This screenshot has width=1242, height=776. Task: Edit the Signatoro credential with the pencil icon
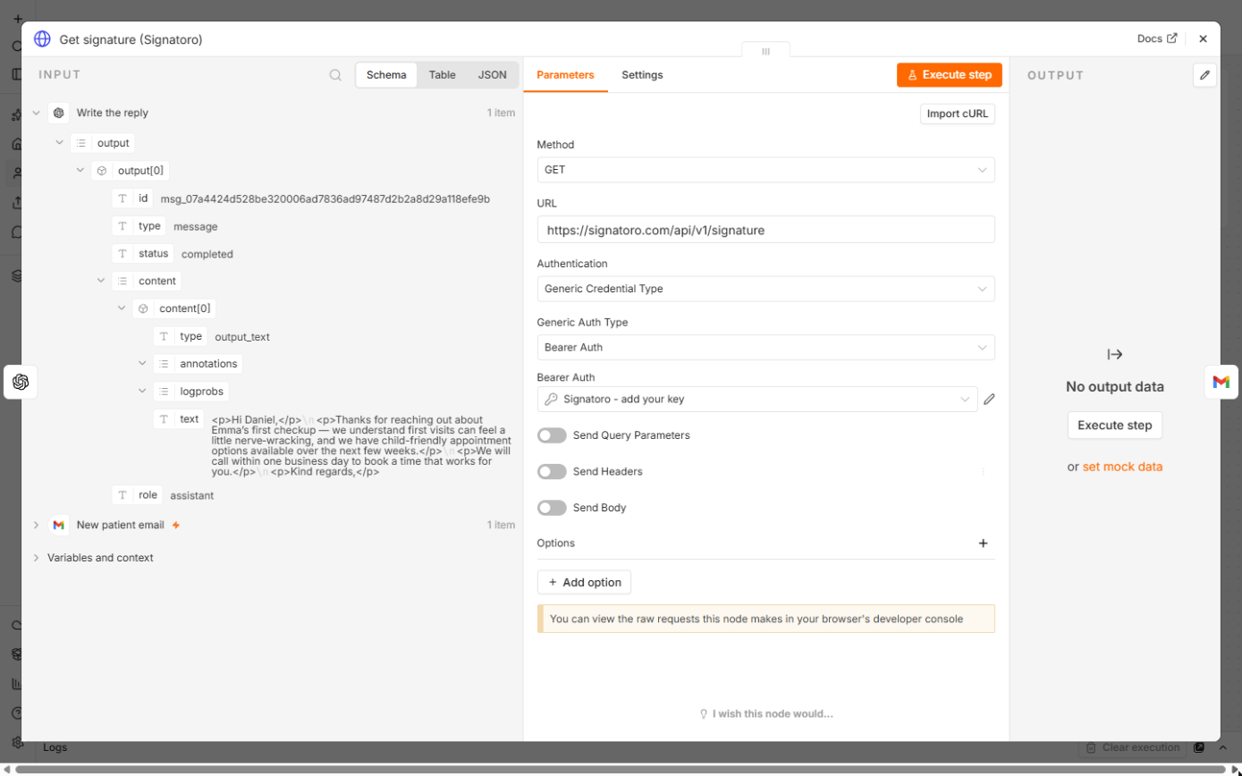[989, 400]
